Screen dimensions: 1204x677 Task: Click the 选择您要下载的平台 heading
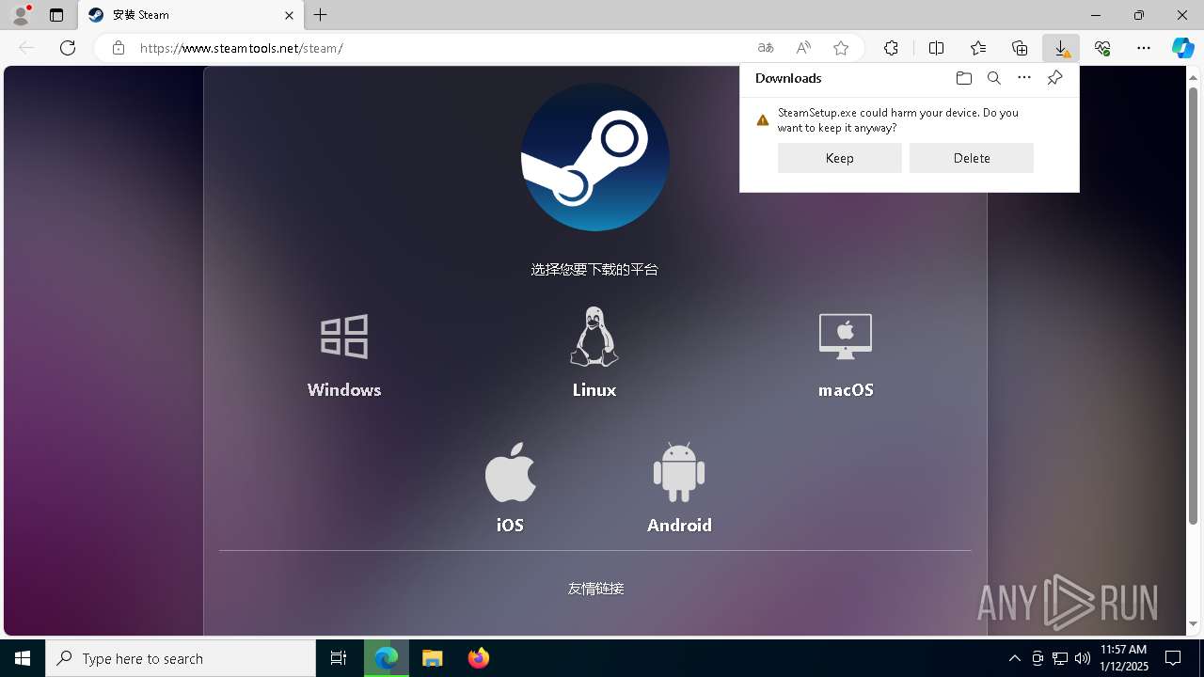594,270
